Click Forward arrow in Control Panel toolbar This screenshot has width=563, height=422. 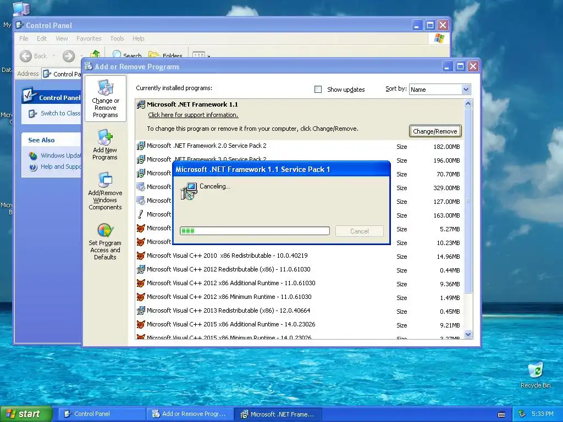click(69, 56)
